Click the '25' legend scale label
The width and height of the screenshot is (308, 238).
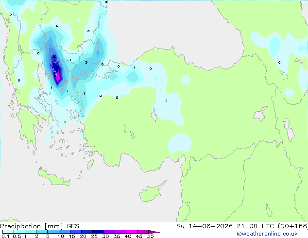[x=94, y=236]
